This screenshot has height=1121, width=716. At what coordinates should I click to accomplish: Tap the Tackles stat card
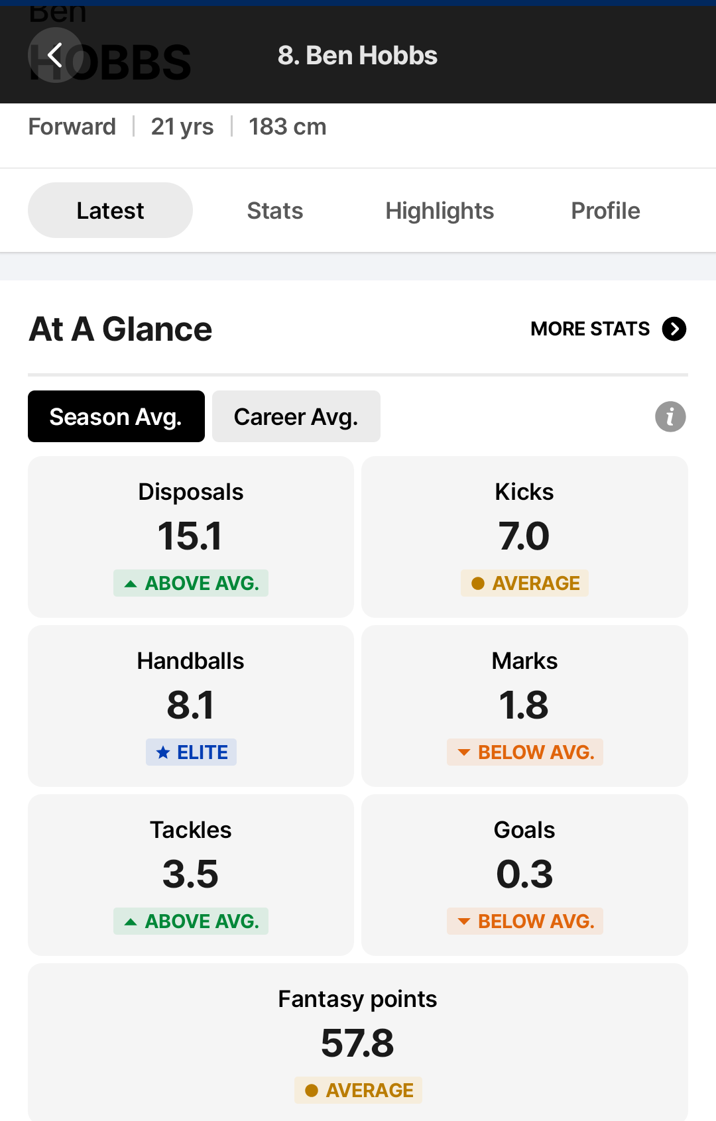[x=191, y=875]
